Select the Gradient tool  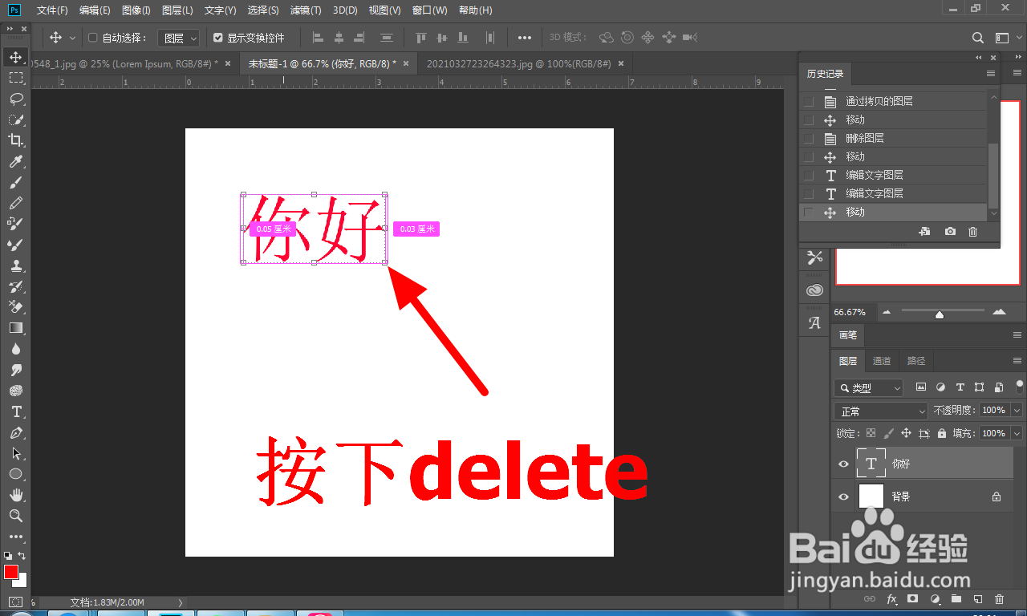pos(15,328)
